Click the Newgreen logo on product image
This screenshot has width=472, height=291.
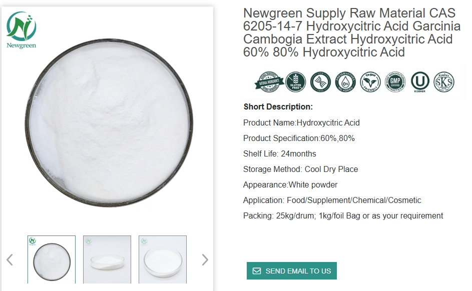22,30
